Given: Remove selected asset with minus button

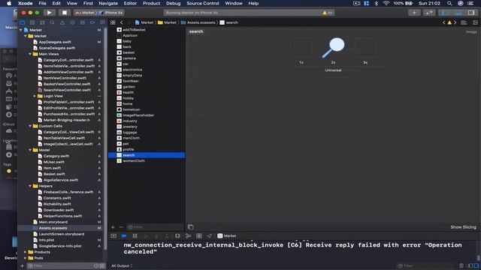Looking at the screenshot, I should (x=121, y=227).
